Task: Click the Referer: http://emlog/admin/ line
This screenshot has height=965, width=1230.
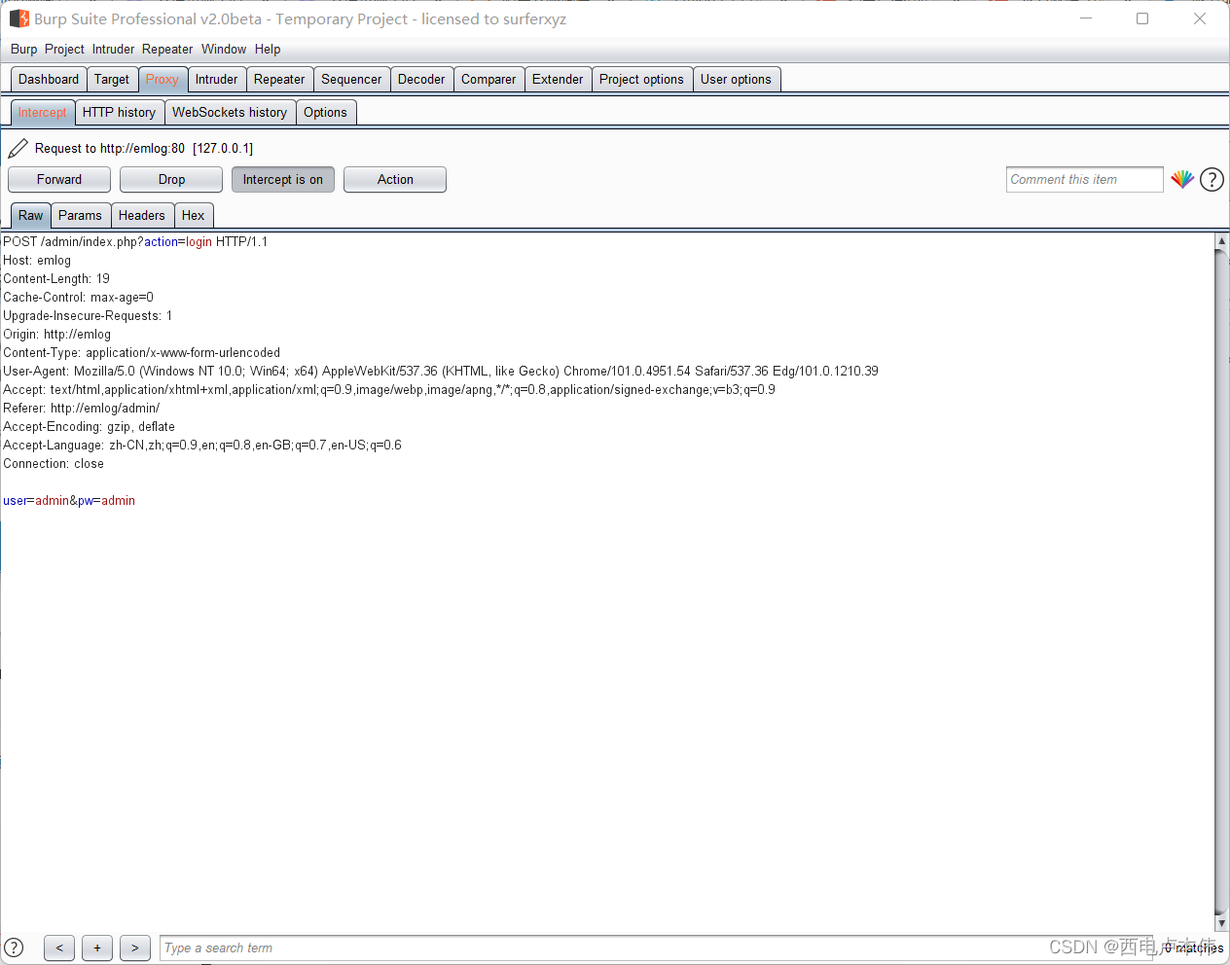Action: coord(82,409)
